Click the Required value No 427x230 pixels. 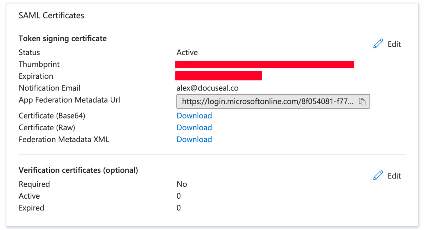coord(182,184)
